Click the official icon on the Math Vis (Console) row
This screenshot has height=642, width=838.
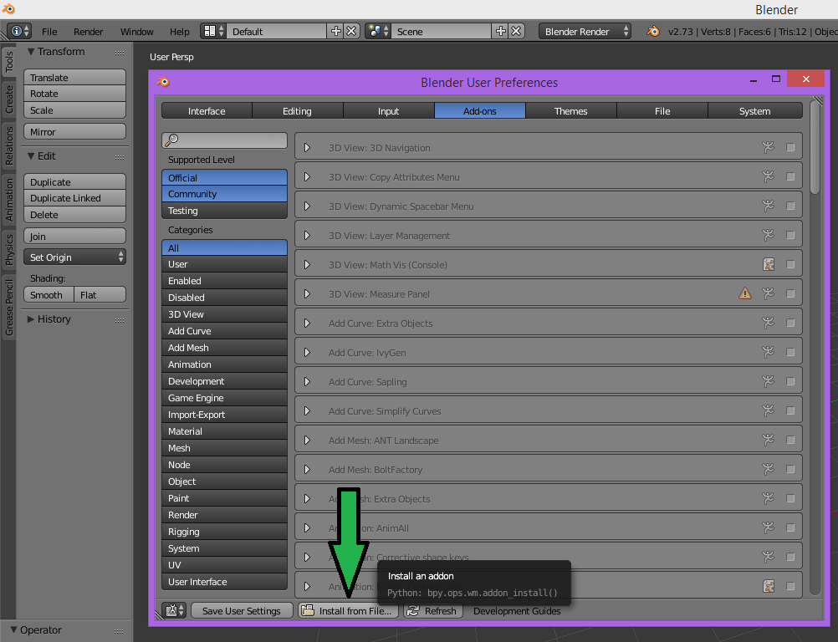point(768,264)
